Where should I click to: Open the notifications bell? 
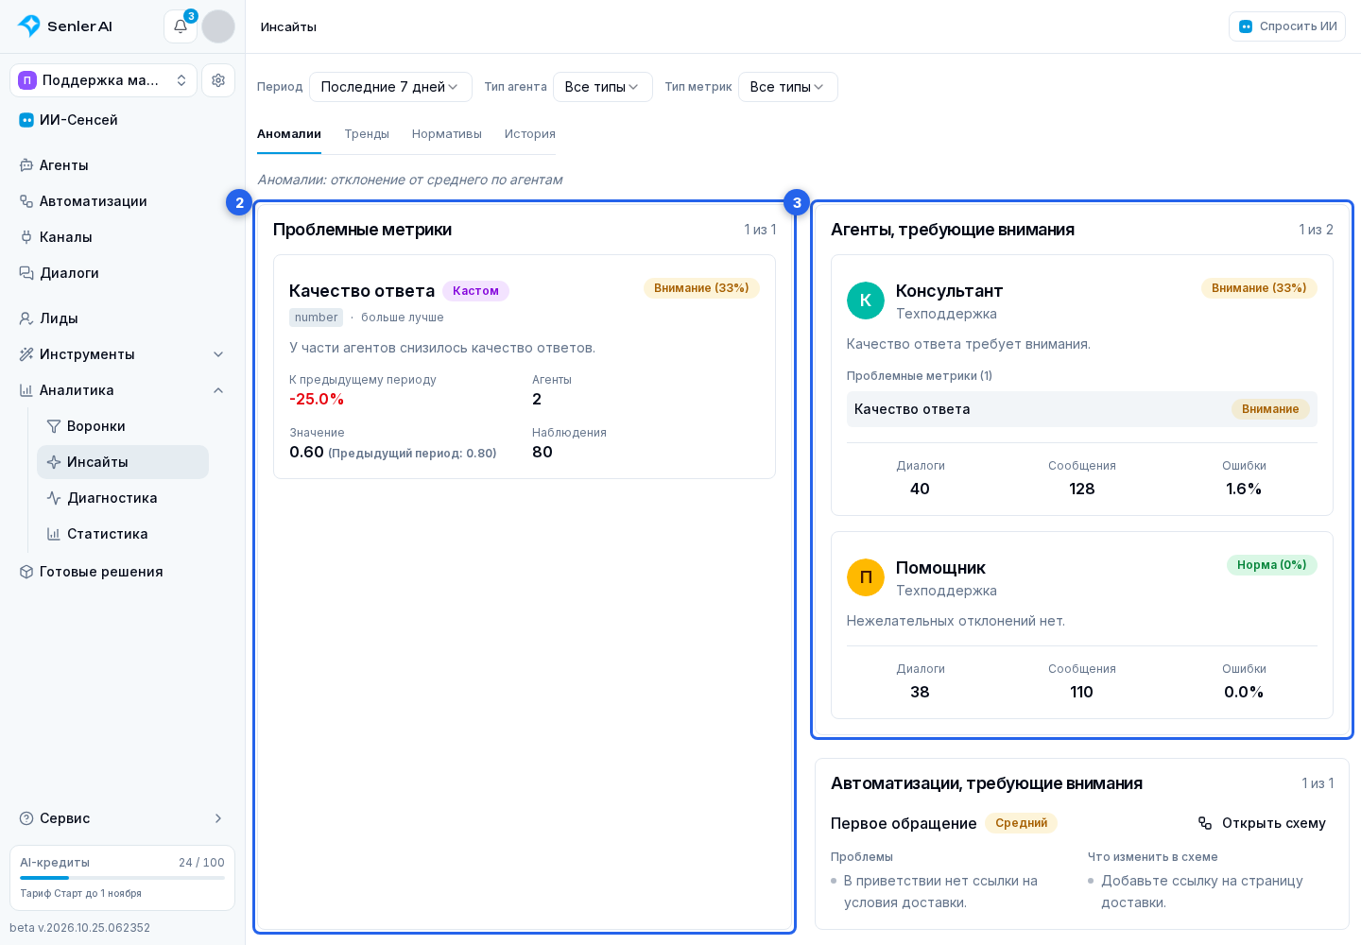(x=181, y=26)
